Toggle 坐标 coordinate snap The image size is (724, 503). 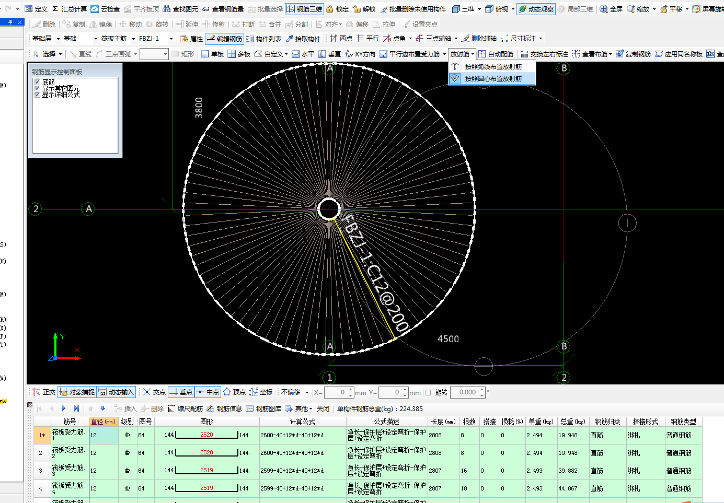[x=261, y=392]
